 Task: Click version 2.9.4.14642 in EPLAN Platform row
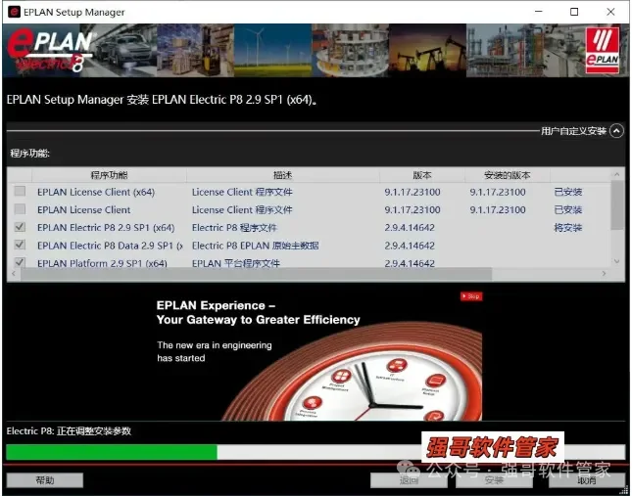click(410, 263)
